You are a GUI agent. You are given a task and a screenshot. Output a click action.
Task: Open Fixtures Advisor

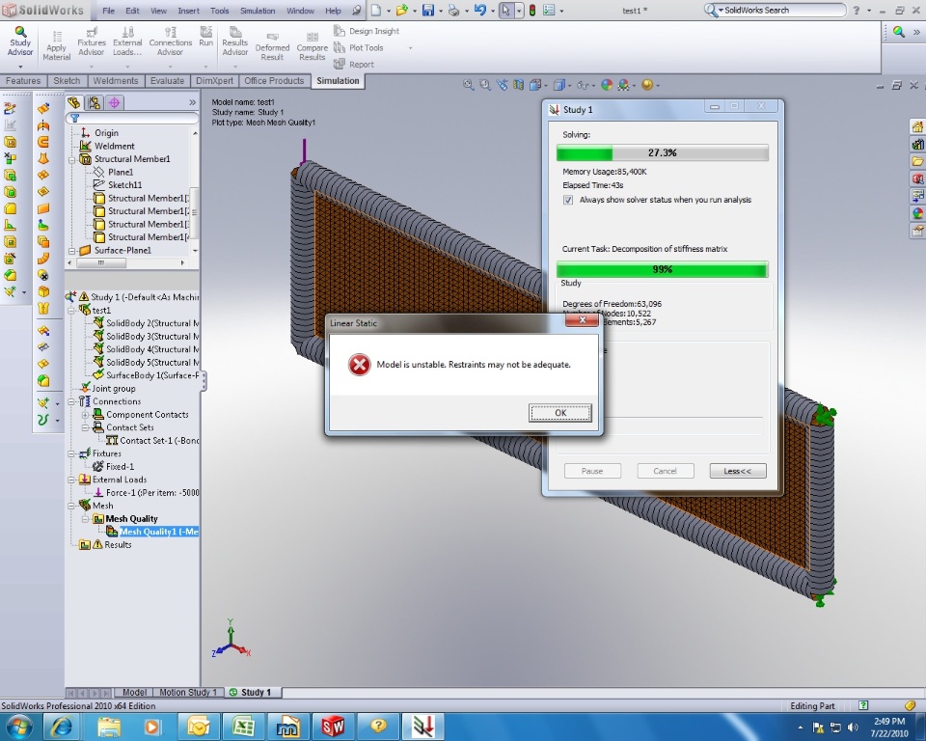[x=92, y=41]
